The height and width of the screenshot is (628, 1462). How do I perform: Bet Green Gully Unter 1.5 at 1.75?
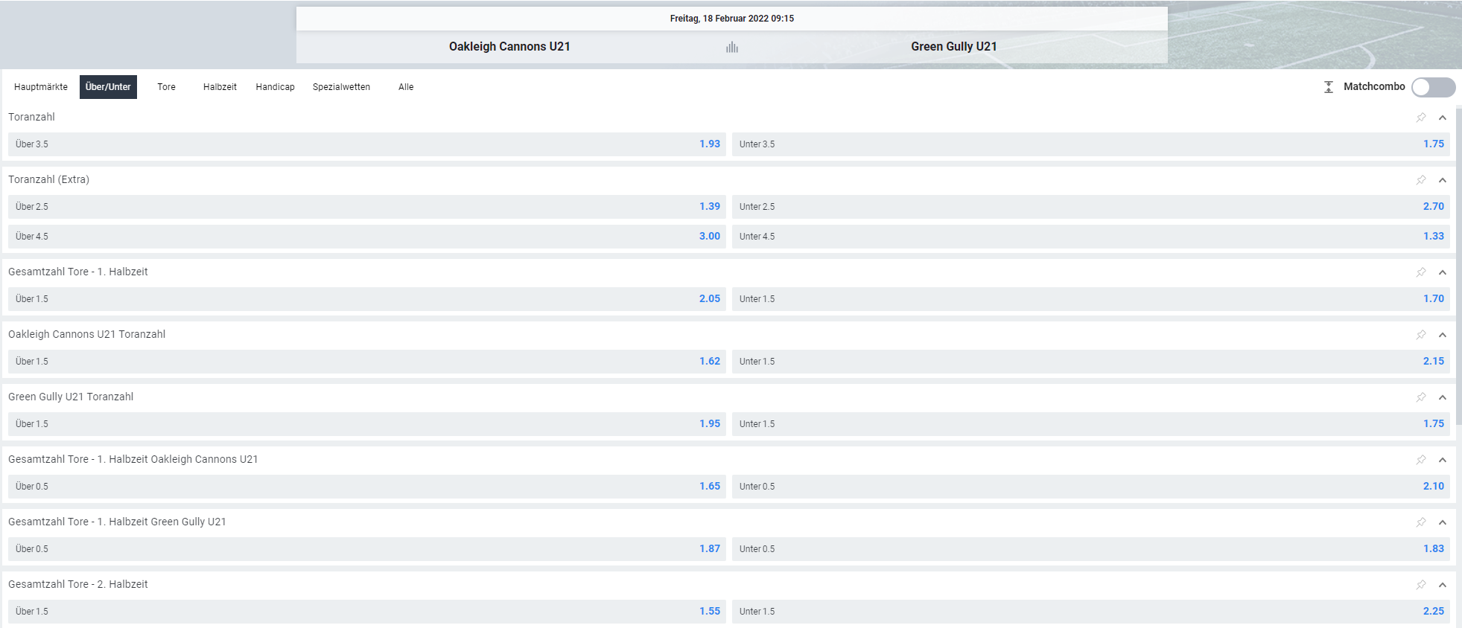click(1091, 424)
